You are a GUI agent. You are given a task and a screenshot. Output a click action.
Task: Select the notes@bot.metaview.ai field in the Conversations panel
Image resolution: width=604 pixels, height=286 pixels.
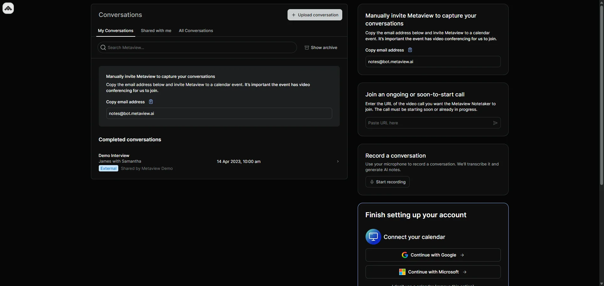[x=219, y=114]
